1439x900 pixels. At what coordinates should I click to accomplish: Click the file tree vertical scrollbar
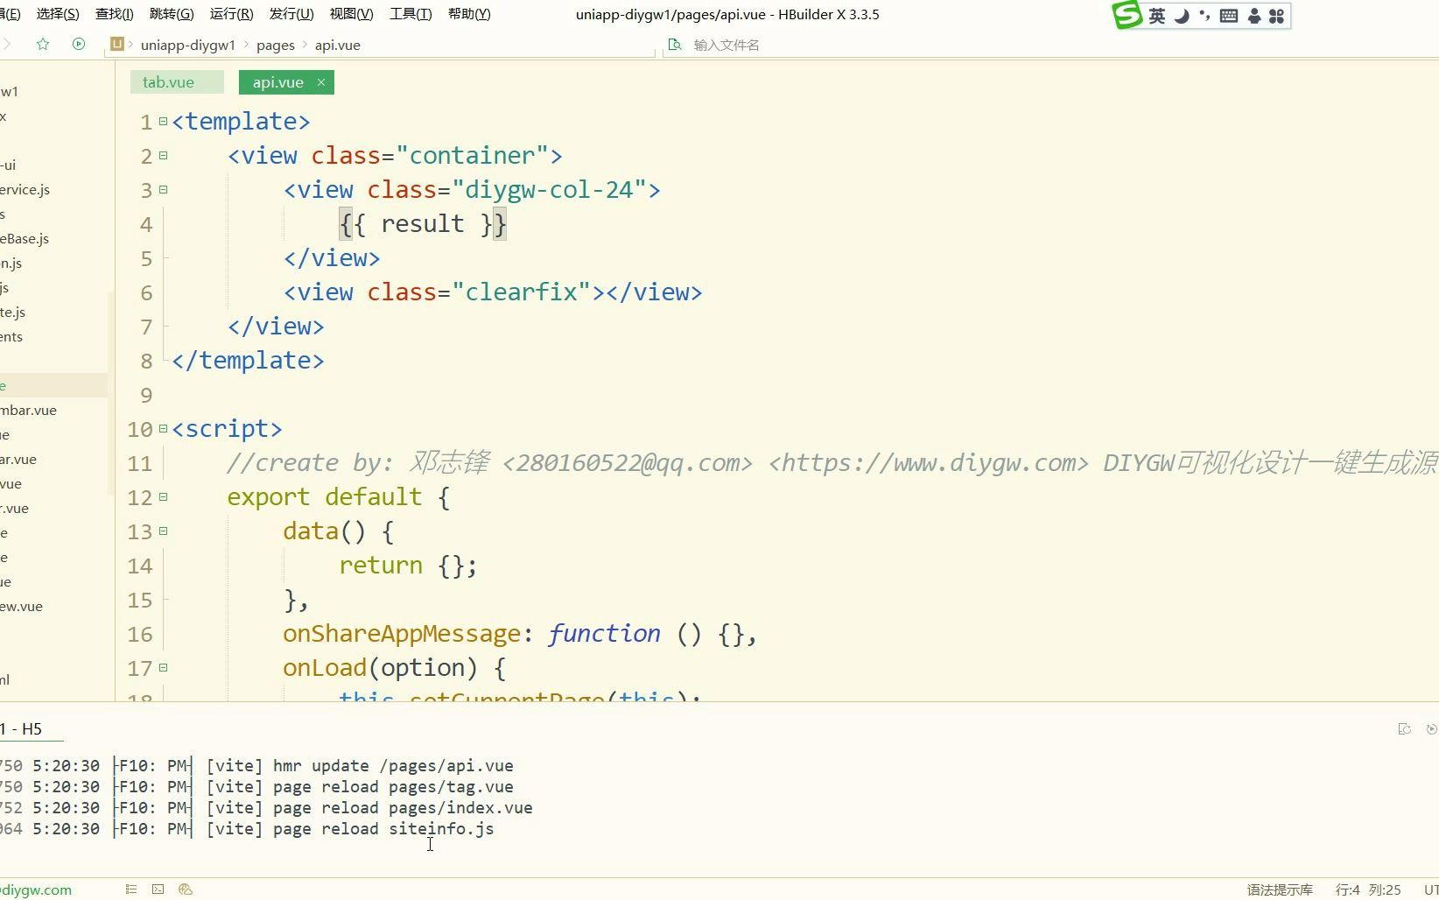(110, 394)
